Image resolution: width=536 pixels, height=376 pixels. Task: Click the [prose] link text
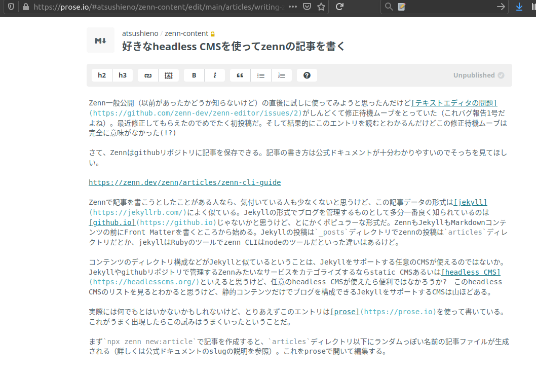tap(344, 312)
